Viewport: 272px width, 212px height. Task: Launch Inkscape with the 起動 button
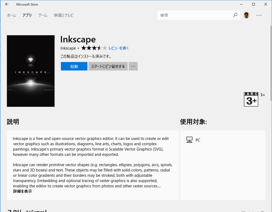tap(74, 66)
